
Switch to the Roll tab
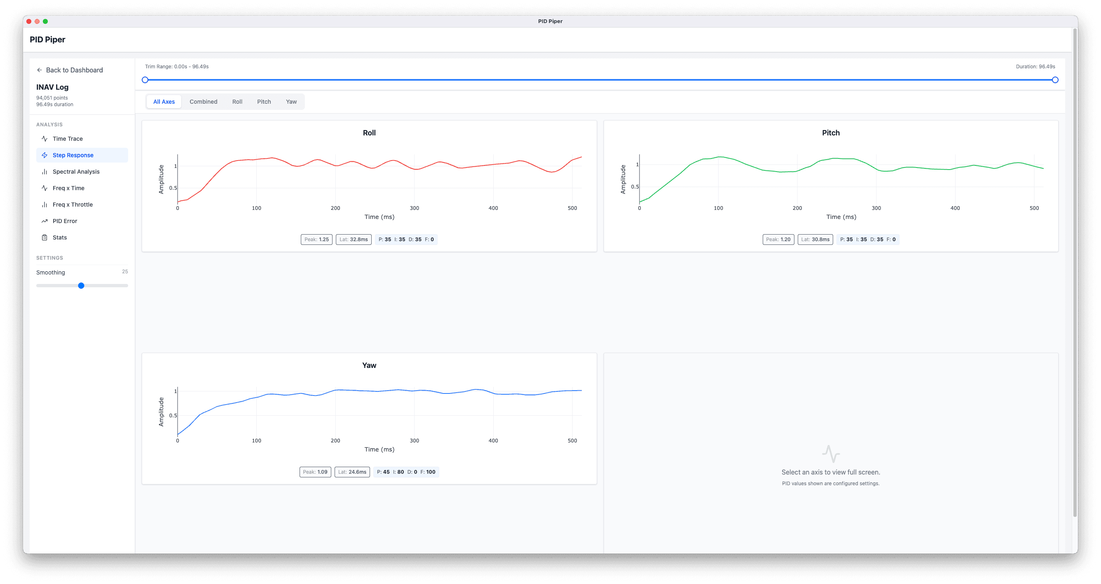(237, 102)
